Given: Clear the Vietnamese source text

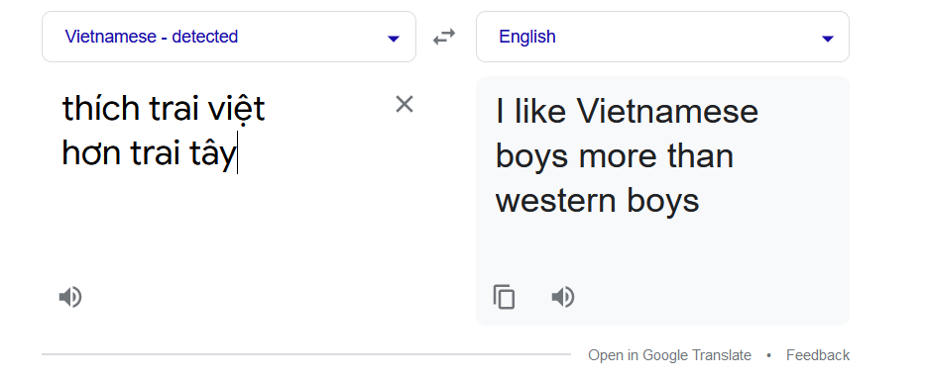Looking at the screenshot, I should point(405,104).
